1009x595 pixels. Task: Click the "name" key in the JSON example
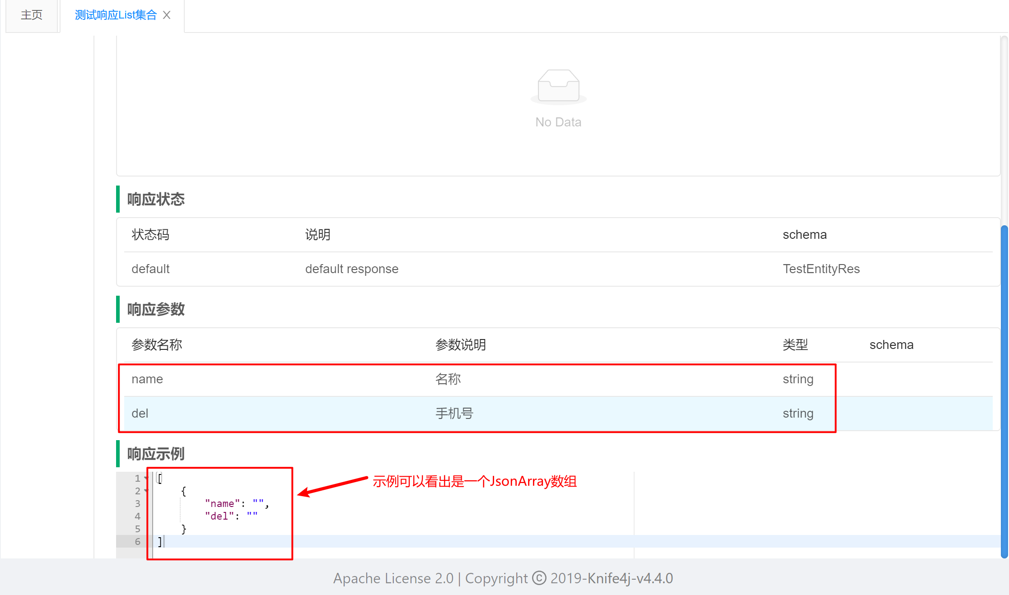coord(222,503)
